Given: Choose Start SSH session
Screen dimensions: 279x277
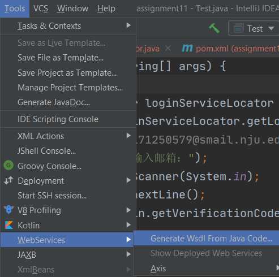Looking at the screenshot, I should pyautogui.click(x=68, y=196).
